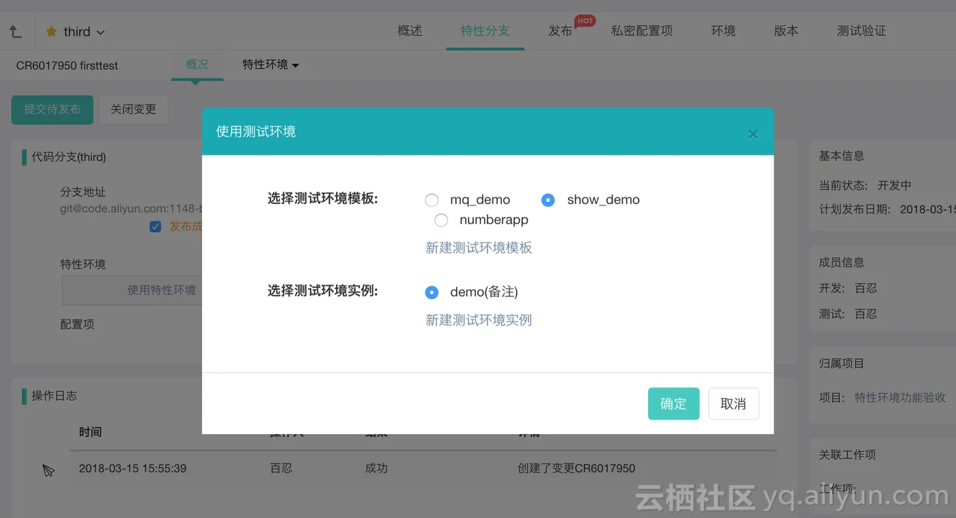Viewport: 956px width, 518px height.
Task: Click the git@code.aliyun.com branch address
Action: [131, 209]
